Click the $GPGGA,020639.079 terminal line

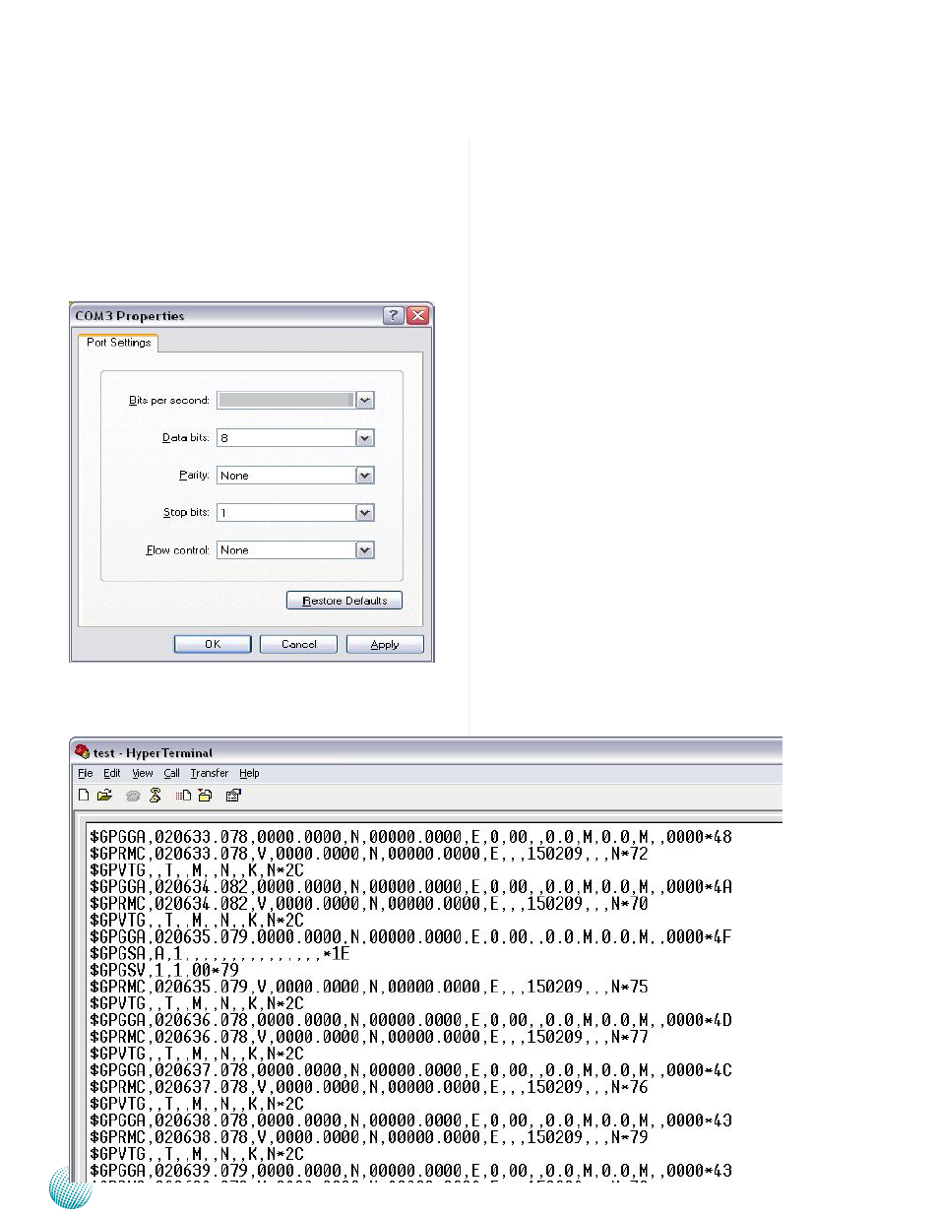click(410, 1171)
